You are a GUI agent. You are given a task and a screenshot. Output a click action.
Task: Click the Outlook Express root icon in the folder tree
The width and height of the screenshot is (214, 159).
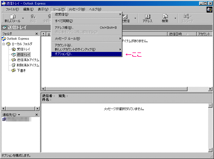[x=4, y=39]
